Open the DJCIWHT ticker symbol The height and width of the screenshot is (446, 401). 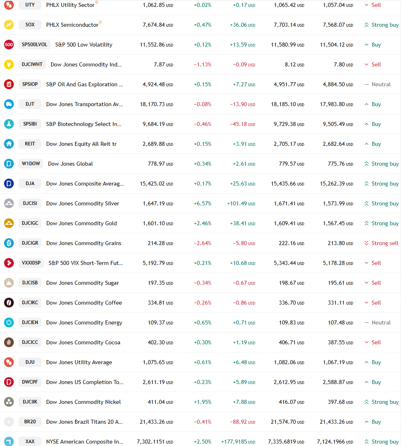click(x=32, y=64)
